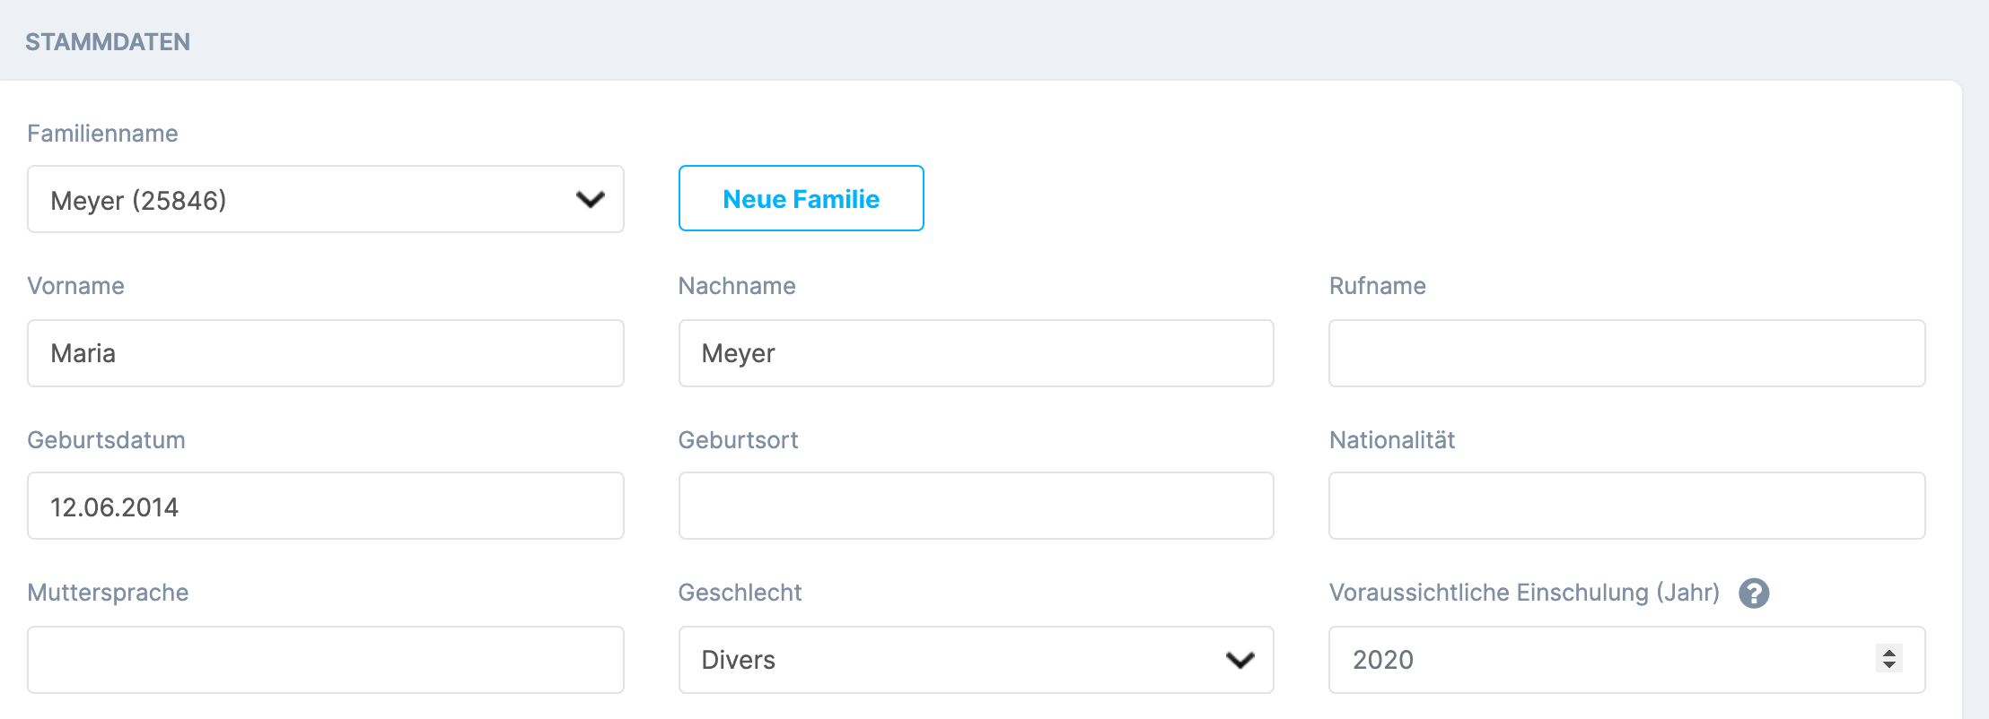The height and width of the screenshot is (719, 1989).
Task: Click the empty Nationalität field
Action: pyautogui.click(x=1626, y=506)
